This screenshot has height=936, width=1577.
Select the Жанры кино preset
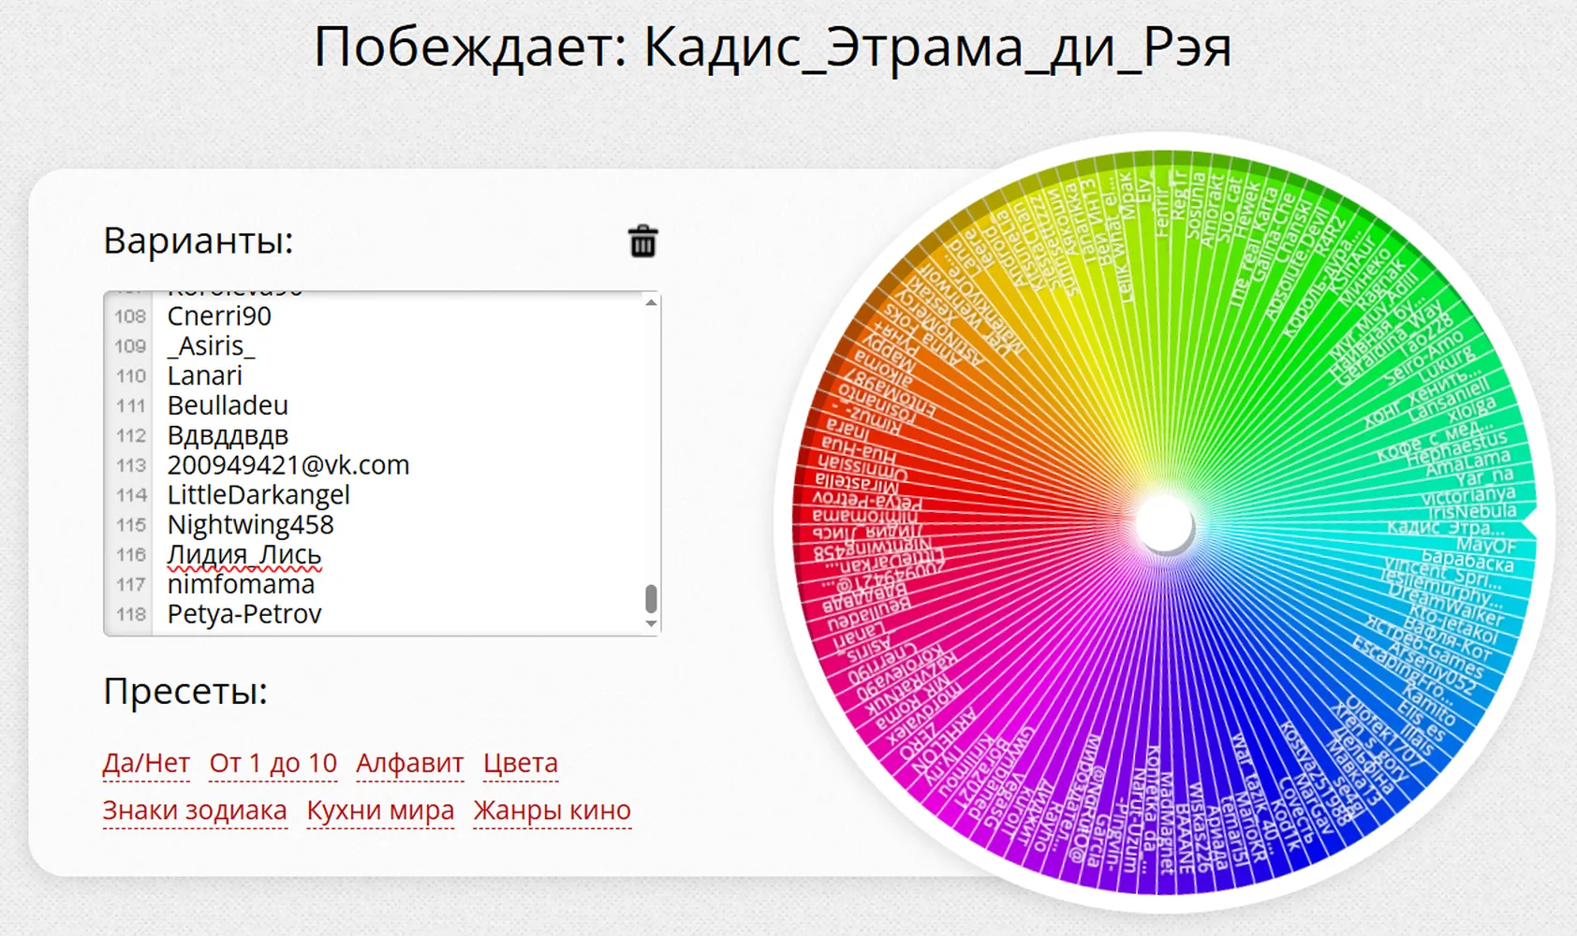[x=553, y=811]
